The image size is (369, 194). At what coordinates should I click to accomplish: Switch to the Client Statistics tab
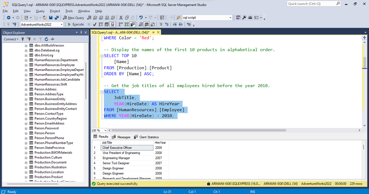click(x=146, y=137)
